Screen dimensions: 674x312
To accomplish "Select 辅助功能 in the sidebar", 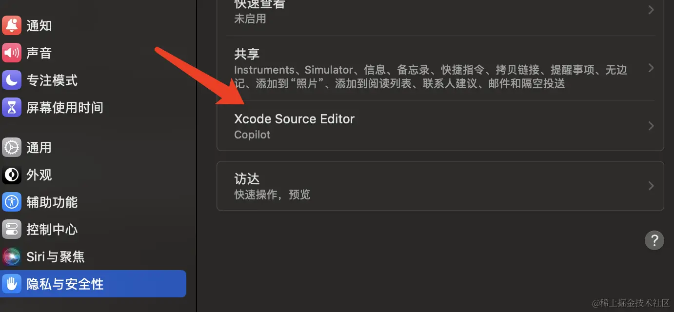I will (x=93, y=202).
